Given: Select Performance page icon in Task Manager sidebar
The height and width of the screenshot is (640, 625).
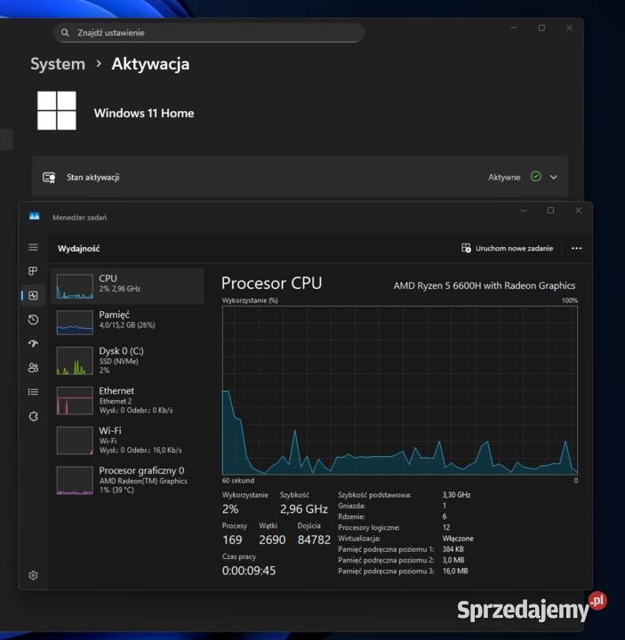Looking at the screenshot, I should [x=33, y=295].
